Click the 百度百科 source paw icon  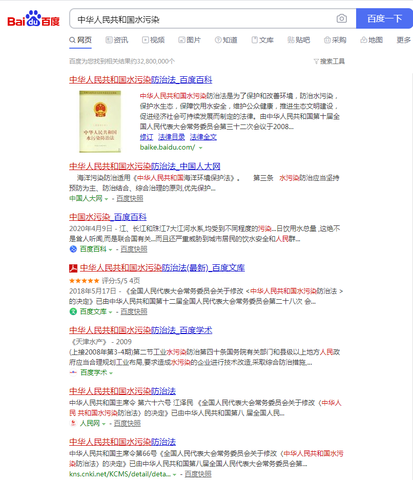point(73,249)
